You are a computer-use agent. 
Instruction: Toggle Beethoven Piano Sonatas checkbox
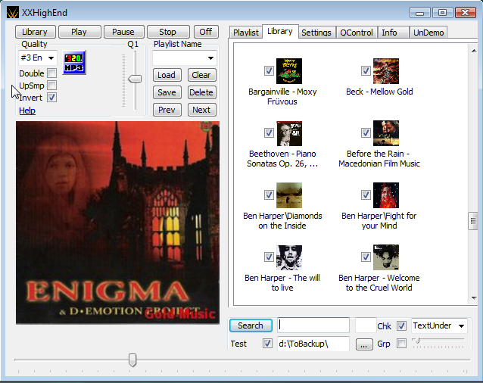[x=269, y=132]
